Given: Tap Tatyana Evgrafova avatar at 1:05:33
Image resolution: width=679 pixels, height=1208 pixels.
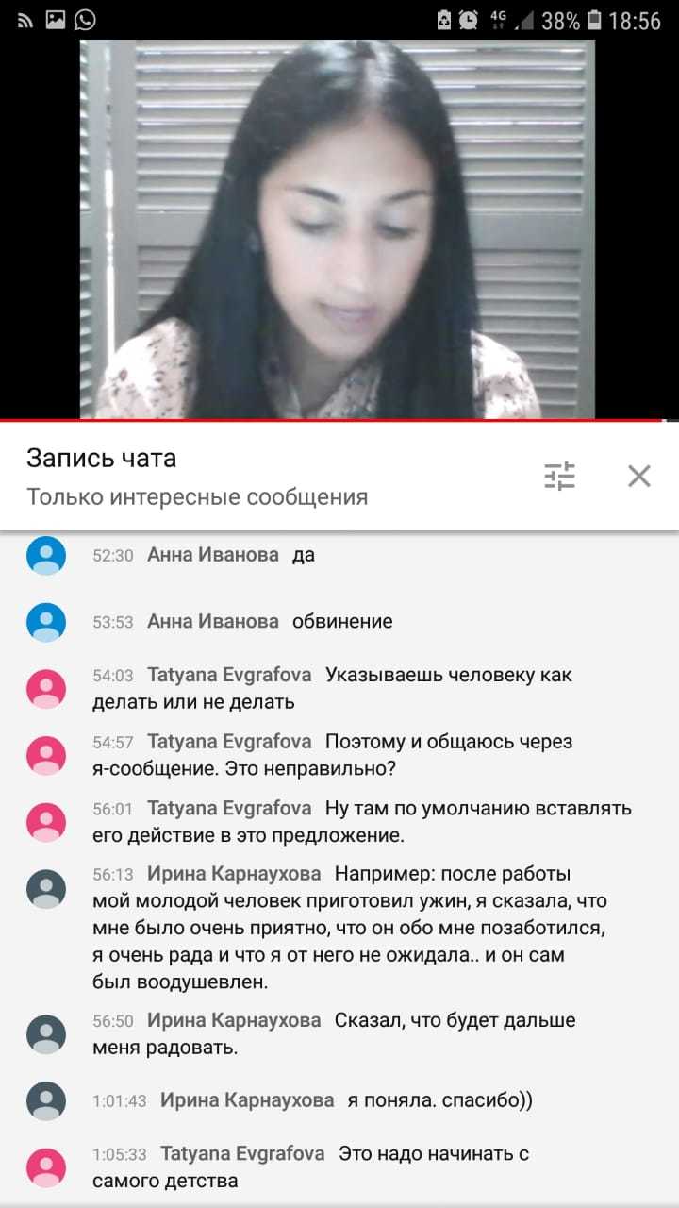Looking at the screenshot, I should click(46, 1166).
